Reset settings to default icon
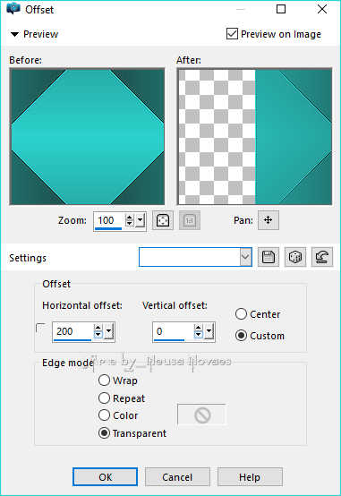 coord(321,257)
